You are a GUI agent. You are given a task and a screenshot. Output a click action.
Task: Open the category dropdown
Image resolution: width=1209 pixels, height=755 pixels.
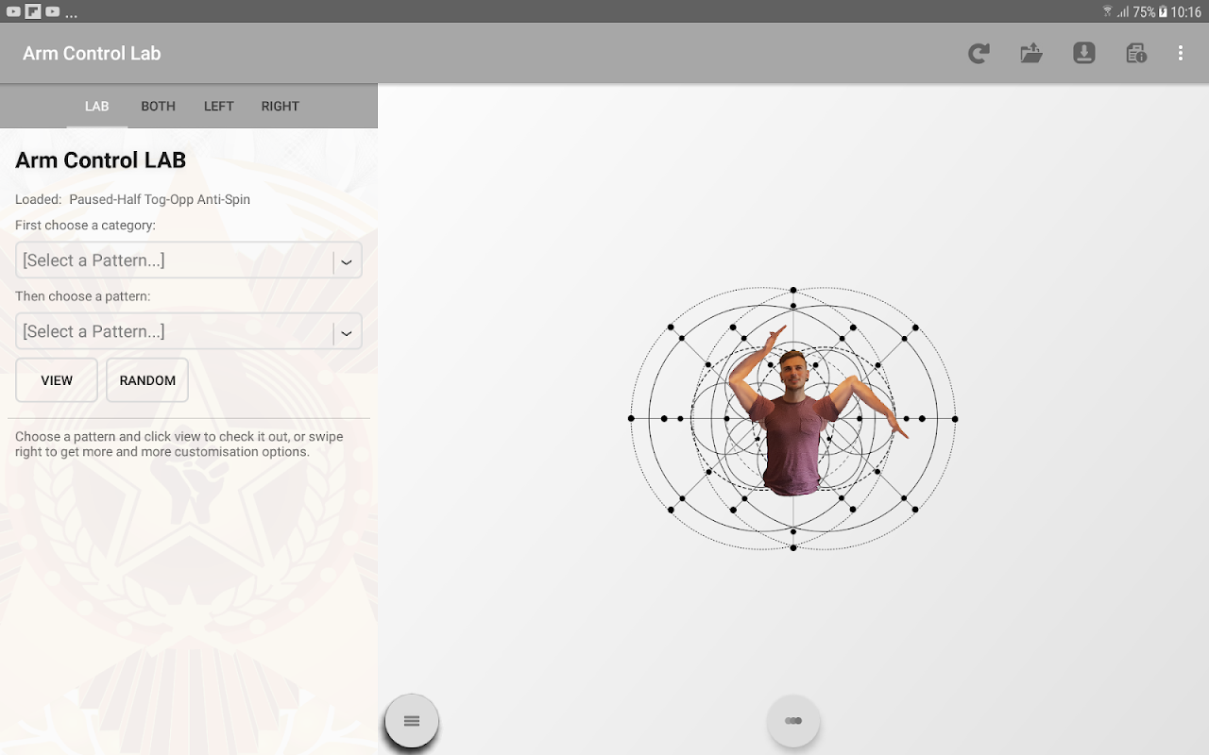click(x=189, y=260)
